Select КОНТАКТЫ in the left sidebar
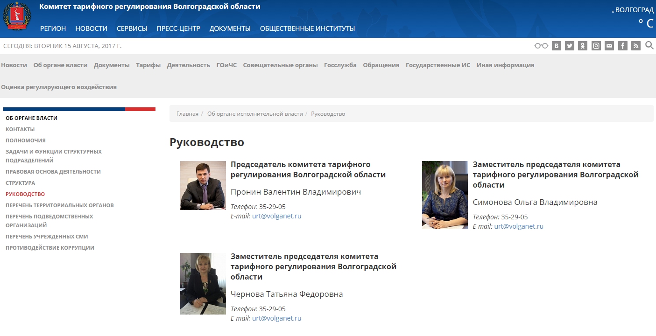This screenshot has height=336, width=656. [x=20, y=129]
